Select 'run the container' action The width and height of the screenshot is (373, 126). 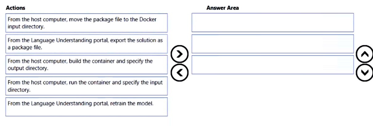coord(86,86)
